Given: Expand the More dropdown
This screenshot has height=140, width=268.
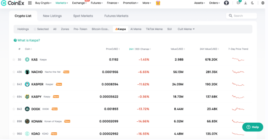Looking at the screenshot, I should (147, 3).
